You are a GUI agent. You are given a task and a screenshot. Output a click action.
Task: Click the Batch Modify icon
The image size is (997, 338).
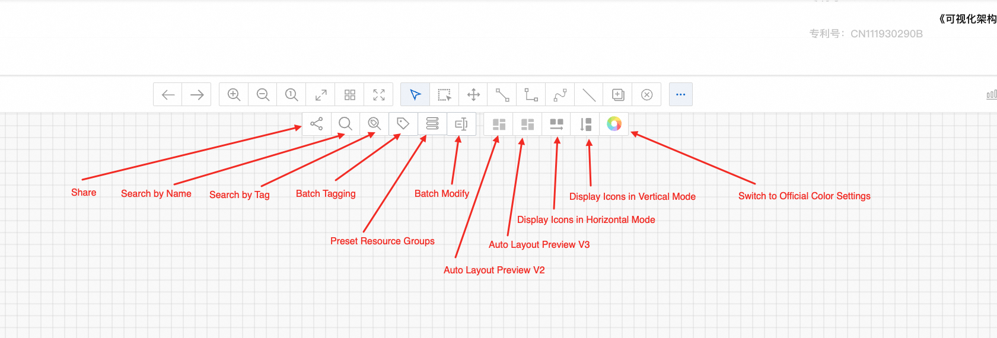pyautogui.click(x=461, y=123)
